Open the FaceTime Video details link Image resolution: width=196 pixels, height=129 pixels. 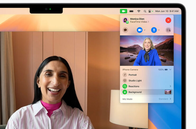coord(139,22)
